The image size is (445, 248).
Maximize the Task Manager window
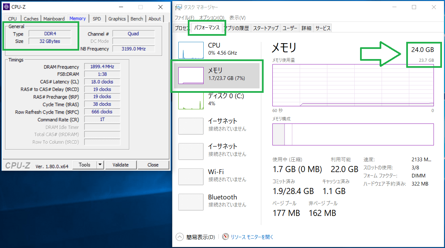pyautogui.click(x=414, y=7)
